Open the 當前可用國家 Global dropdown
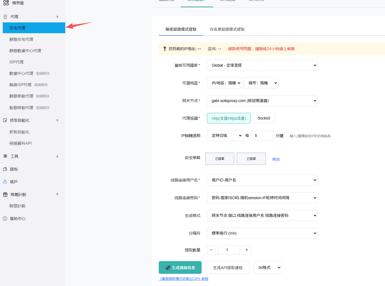 coord(262,65)
